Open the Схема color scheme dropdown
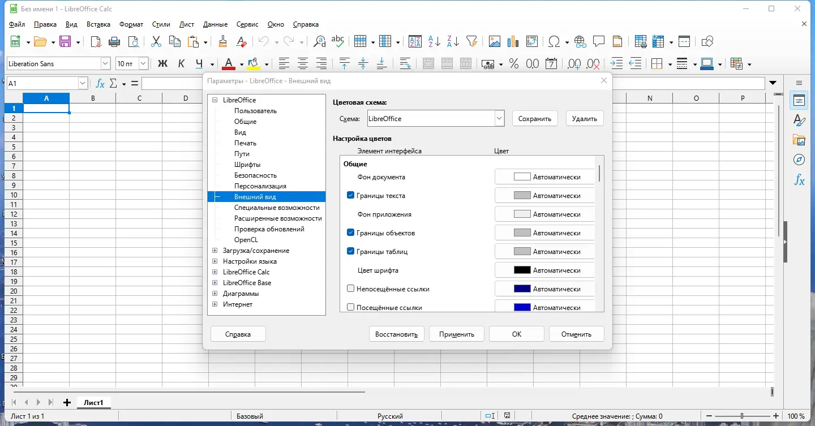 pyautogui.click(x=499, y=119)
